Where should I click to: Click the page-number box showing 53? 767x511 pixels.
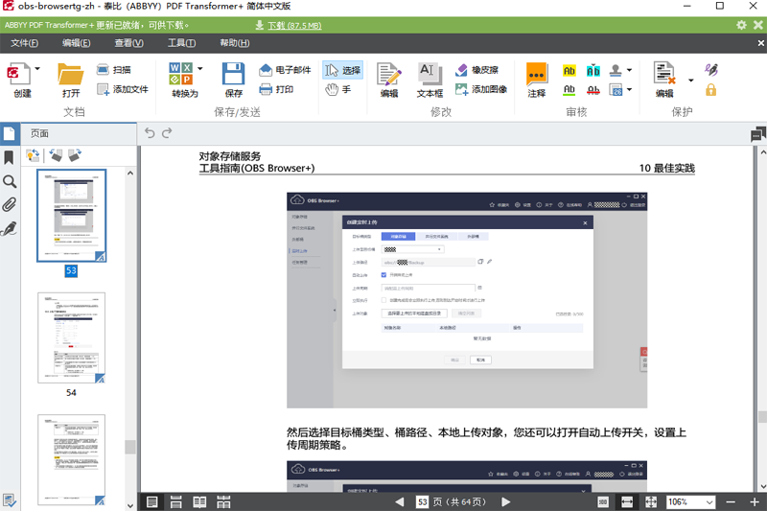423,501
